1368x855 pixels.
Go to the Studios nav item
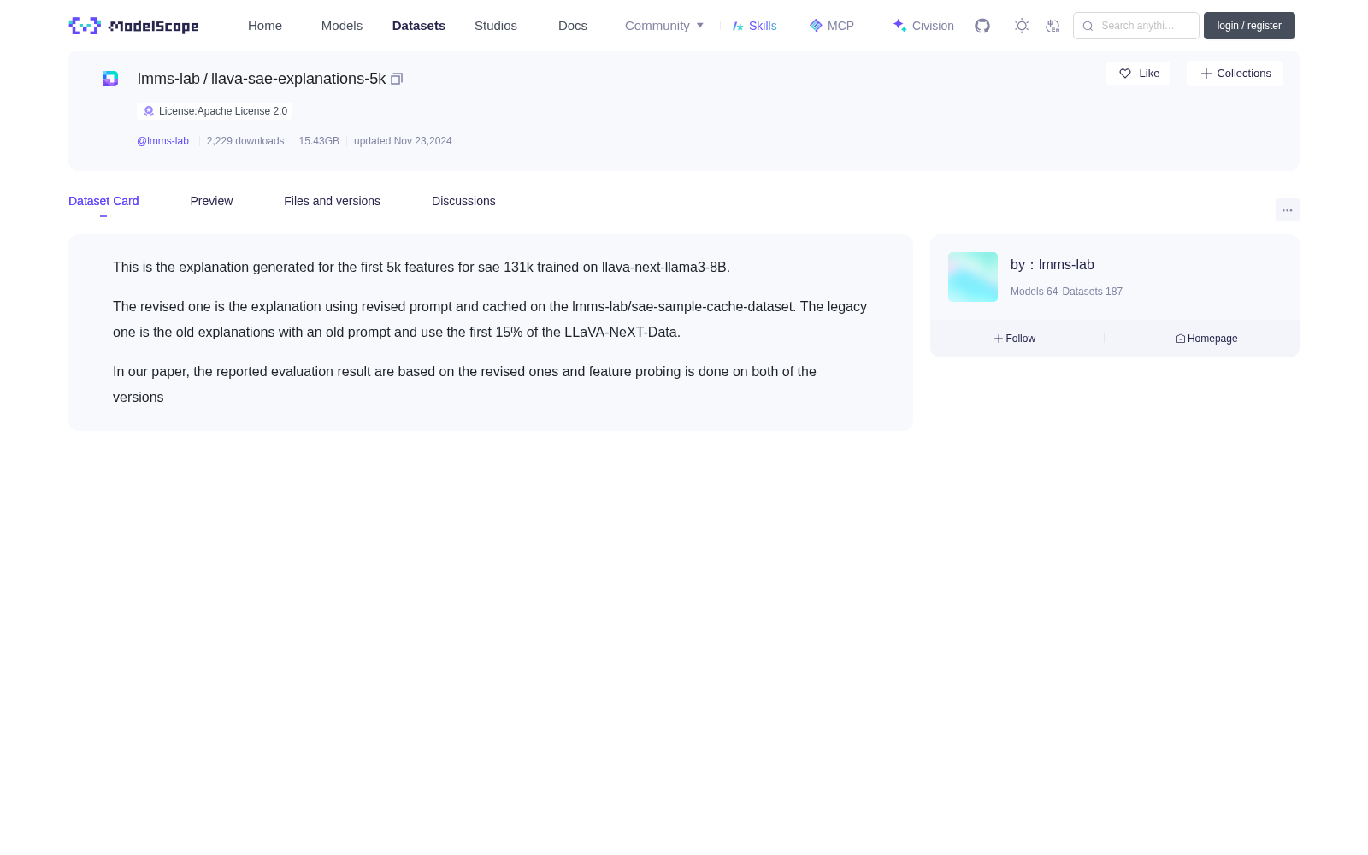[x=496, y=26]
